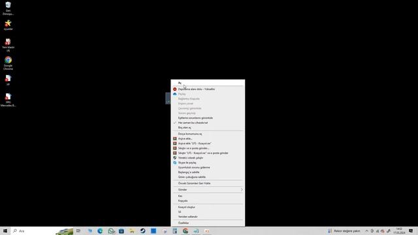Click Depolama alanı dolu - Yükseltin entry
This screenshot has width=418, height=235.
208,89
